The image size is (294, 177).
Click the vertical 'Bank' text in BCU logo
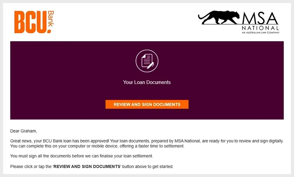point(51,18)
